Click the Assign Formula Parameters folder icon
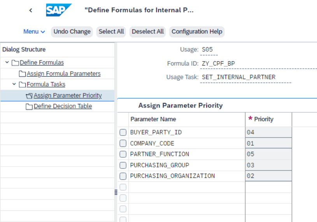 pyautogui.click(x=22, y=74)
